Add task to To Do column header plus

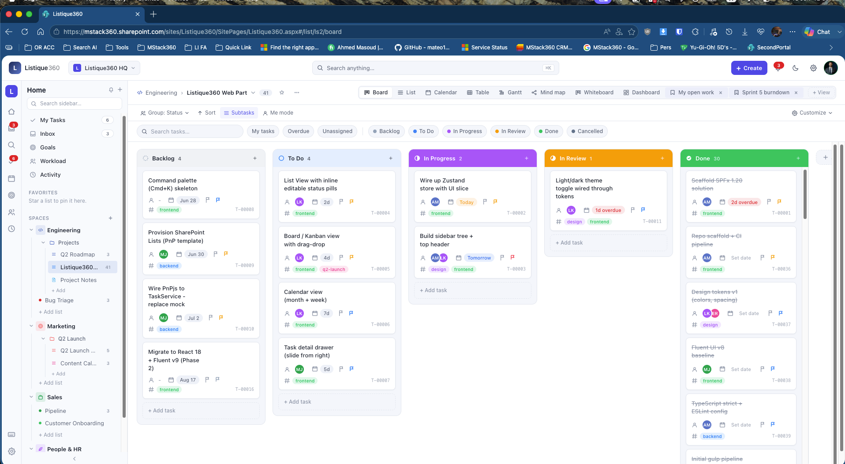(x=391, y=158)
